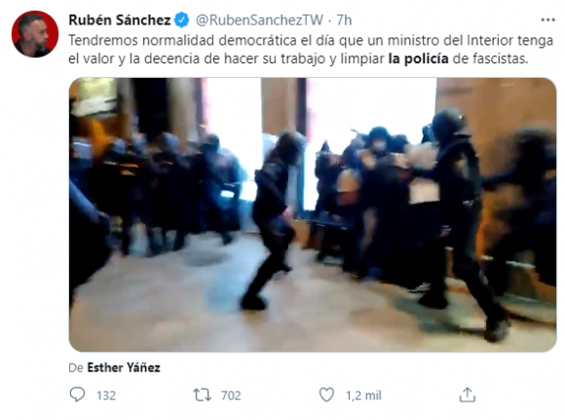Click the 702 retweets count

pos(231,396)
